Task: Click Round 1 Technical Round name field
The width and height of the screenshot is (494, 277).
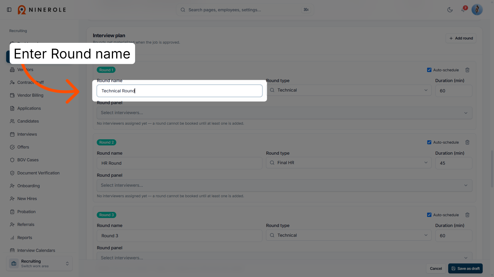Action: pyautogui.click(x=180, y=91)
